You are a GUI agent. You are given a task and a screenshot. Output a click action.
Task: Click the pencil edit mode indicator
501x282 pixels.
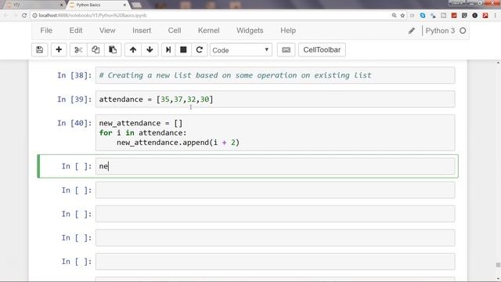[412, 31]
